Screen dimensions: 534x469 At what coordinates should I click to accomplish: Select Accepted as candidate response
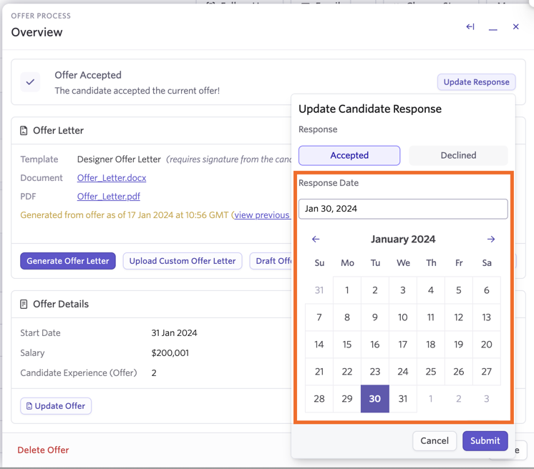coord(349,155)
